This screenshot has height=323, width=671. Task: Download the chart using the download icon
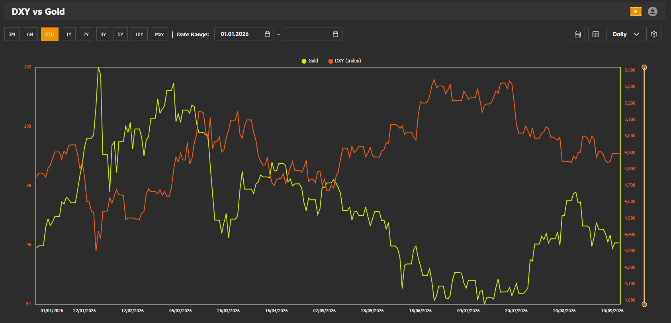point(652,12)
